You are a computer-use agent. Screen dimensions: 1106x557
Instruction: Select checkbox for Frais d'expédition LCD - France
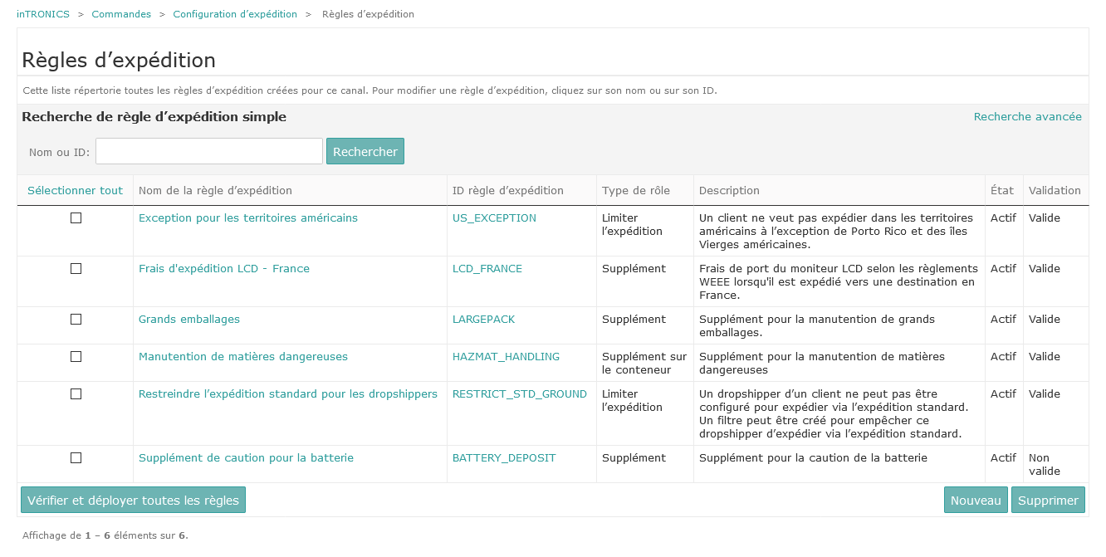pyautogui.click(x=76, y=269)
